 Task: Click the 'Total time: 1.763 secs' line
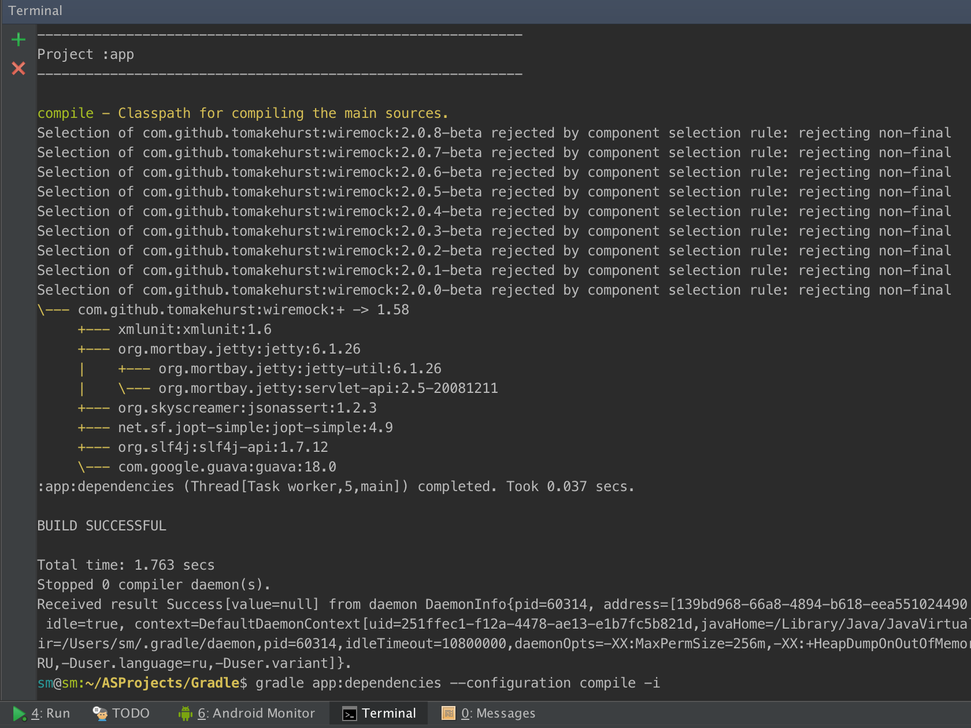point(126,565)
